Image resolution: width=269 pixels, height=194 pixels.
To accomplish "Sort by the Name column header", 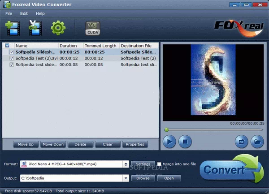I will (x=36, y=46).
